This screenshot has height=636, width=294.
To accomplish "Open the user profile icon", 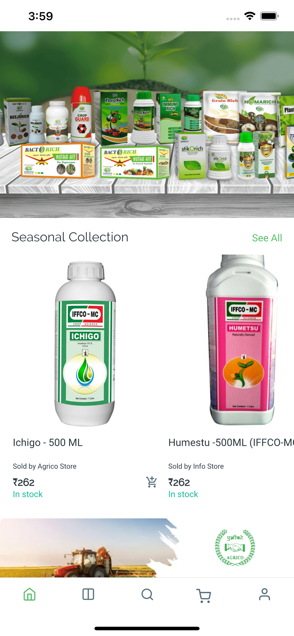I will pyautogui.click(x=264, y=594).
